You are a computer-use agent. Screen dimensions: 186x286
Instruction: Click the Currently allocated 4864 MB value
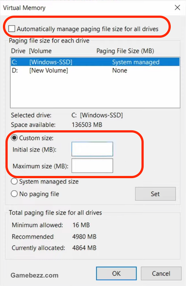[x=84, y=248]
